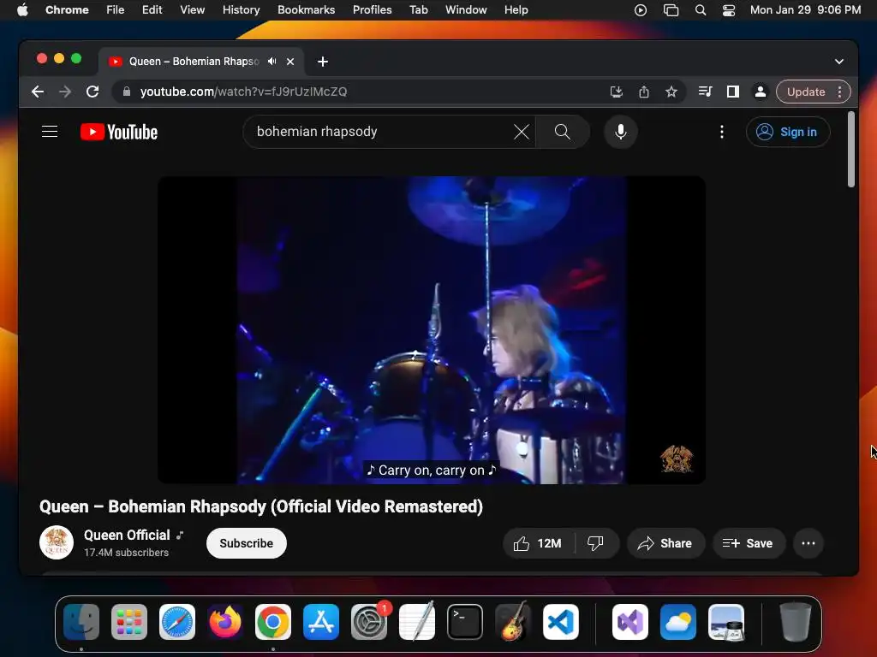Open the Profiles menu
Screen dimensions: 877x657
372,9
